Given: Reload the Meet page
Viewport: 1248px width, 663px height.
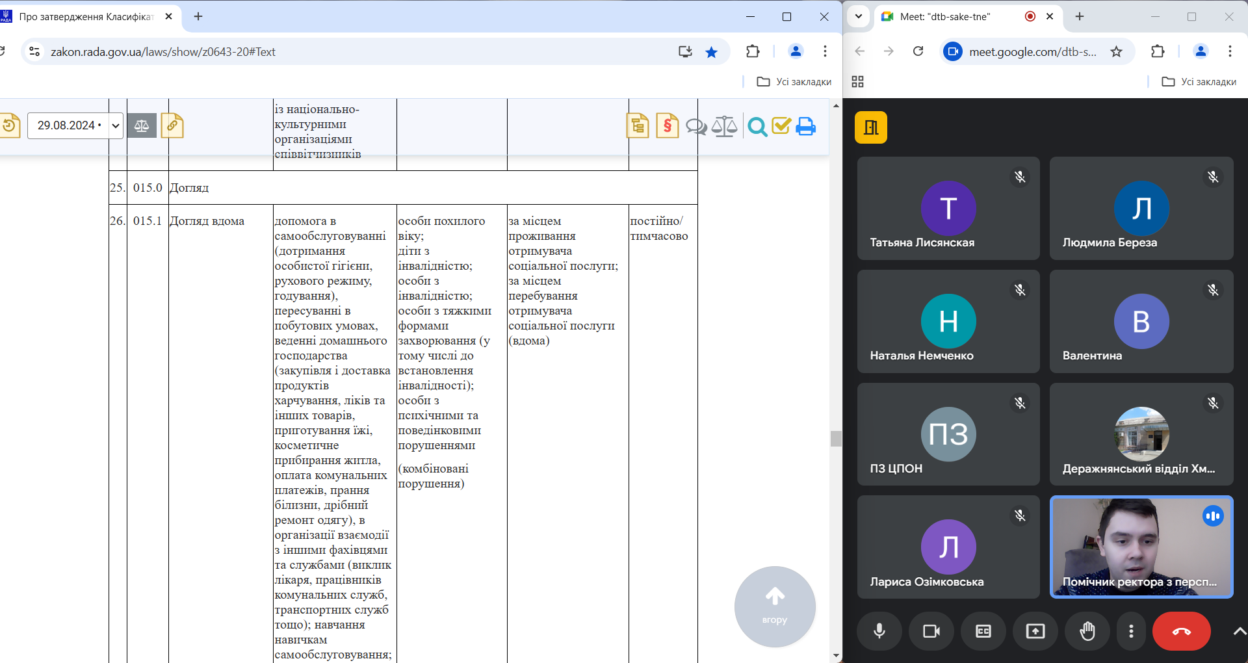Looking at the screenshot, I should click(x=918, y=51).
